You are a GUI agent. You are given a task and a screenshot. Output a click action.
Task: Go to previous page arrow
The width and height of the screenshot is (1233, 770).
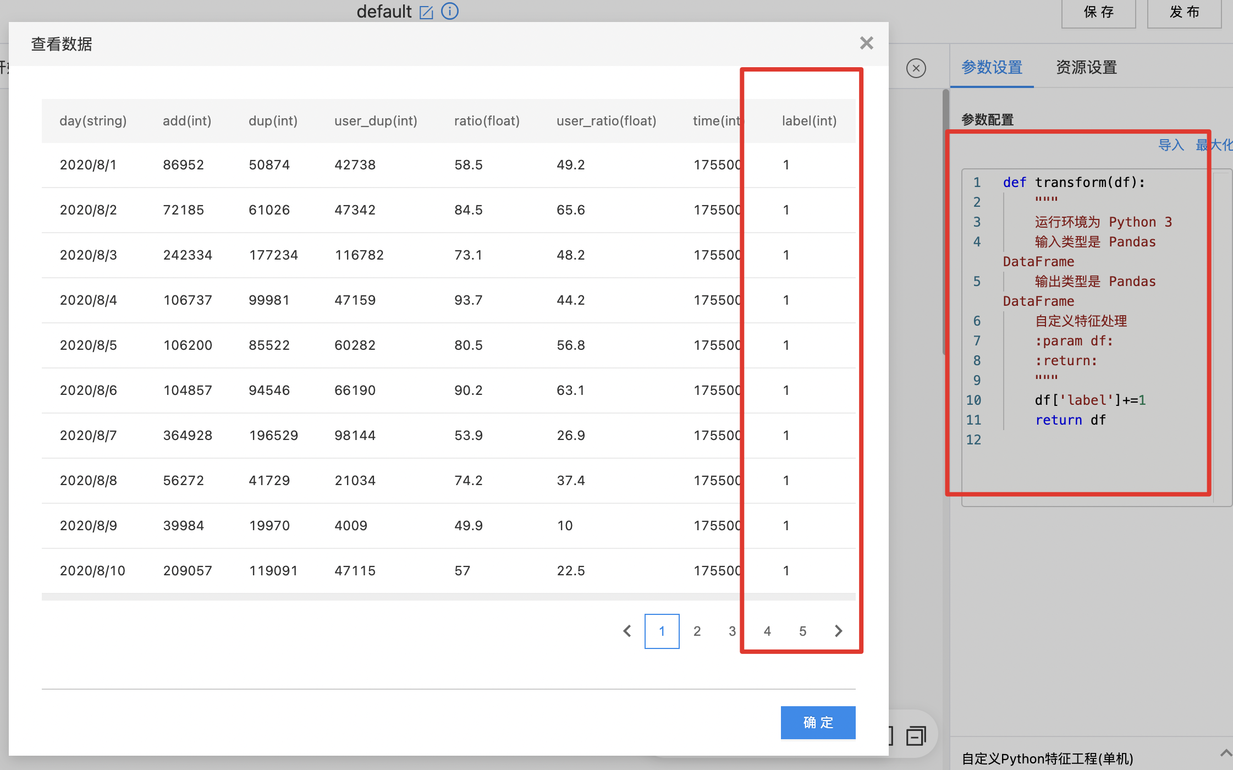[627, 631]
